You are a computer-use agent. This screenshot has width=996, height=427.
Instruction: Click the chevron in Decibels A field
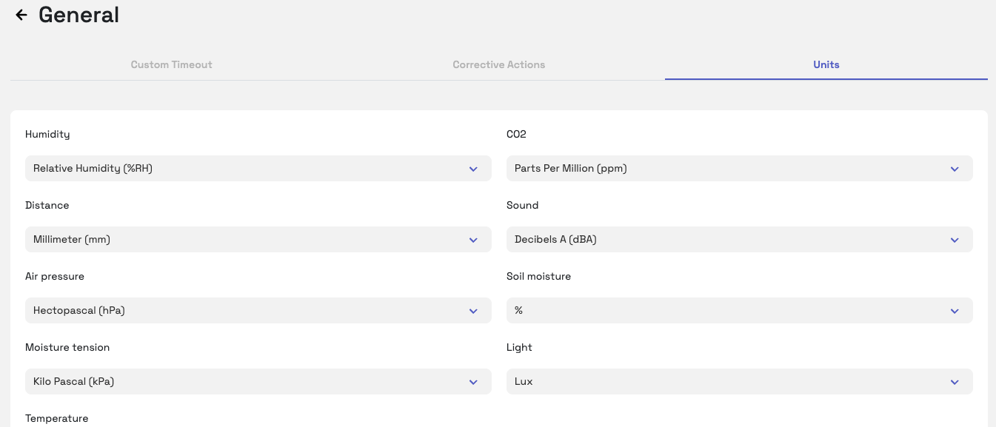point(955,241)
